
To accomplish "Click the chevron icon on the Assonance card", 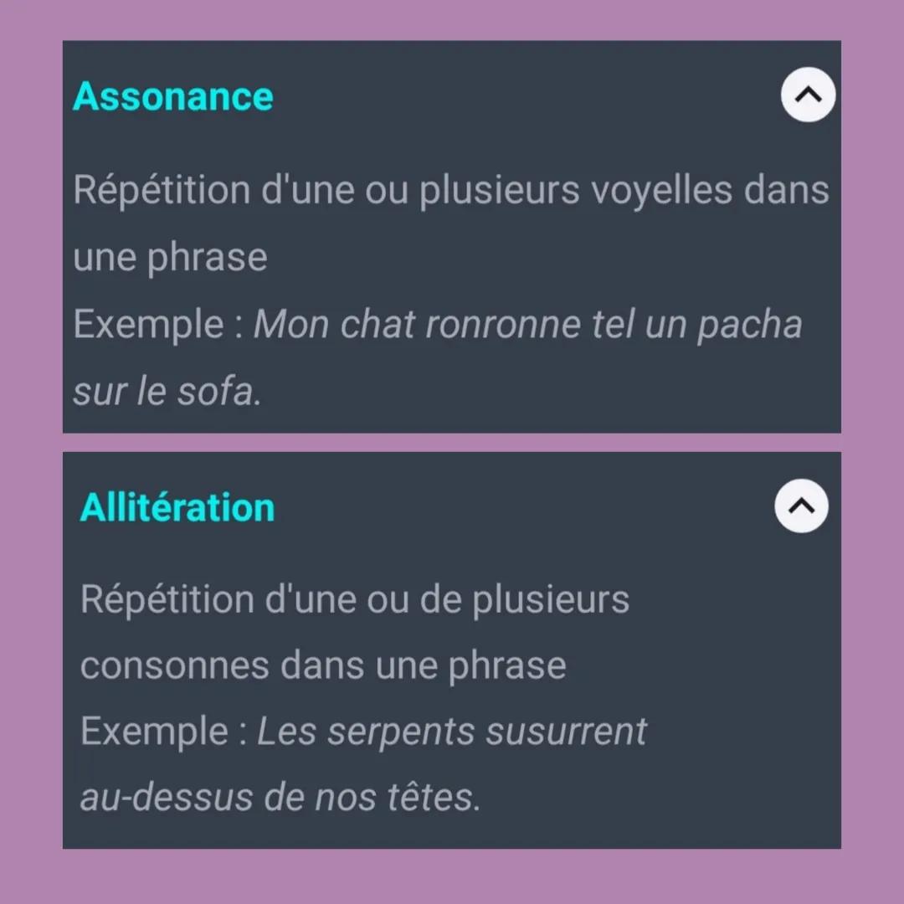I will click(808, 95).
